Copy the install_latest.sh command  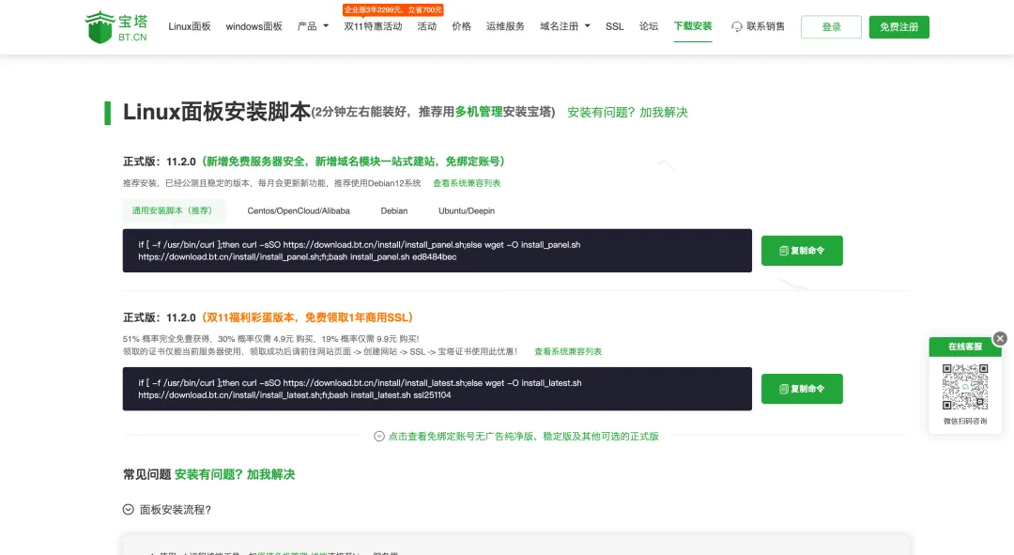tap(802, 389)
